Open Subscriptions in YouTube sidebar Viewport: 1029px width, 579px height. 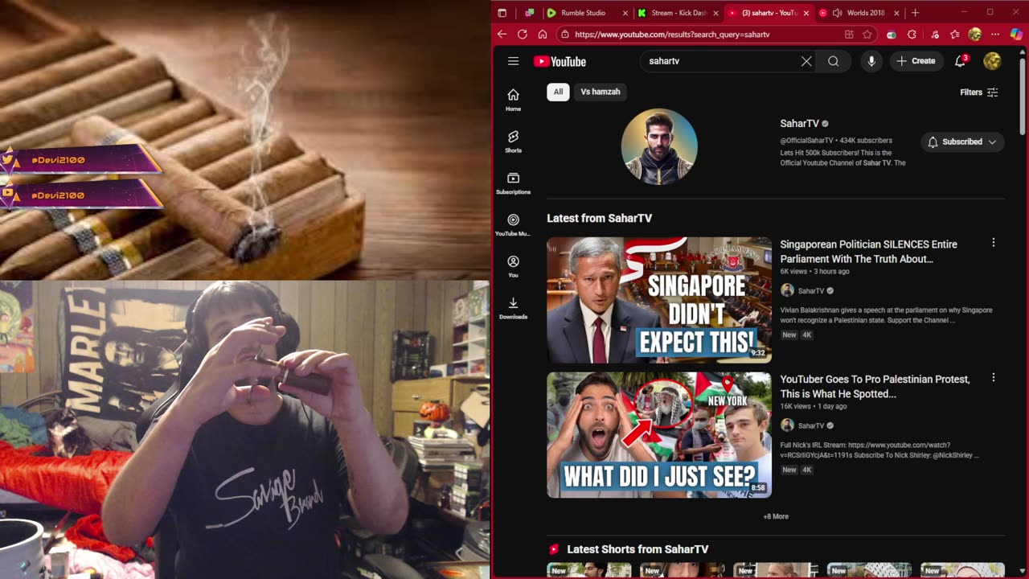(513, 183)
